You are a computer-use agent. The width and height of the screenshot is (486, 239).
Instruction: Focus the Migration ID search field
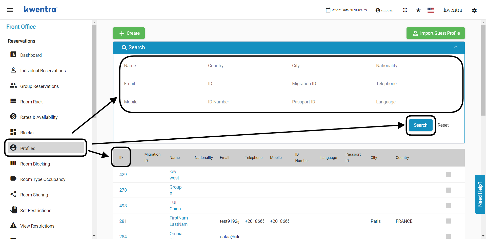[x=331, y=84]
